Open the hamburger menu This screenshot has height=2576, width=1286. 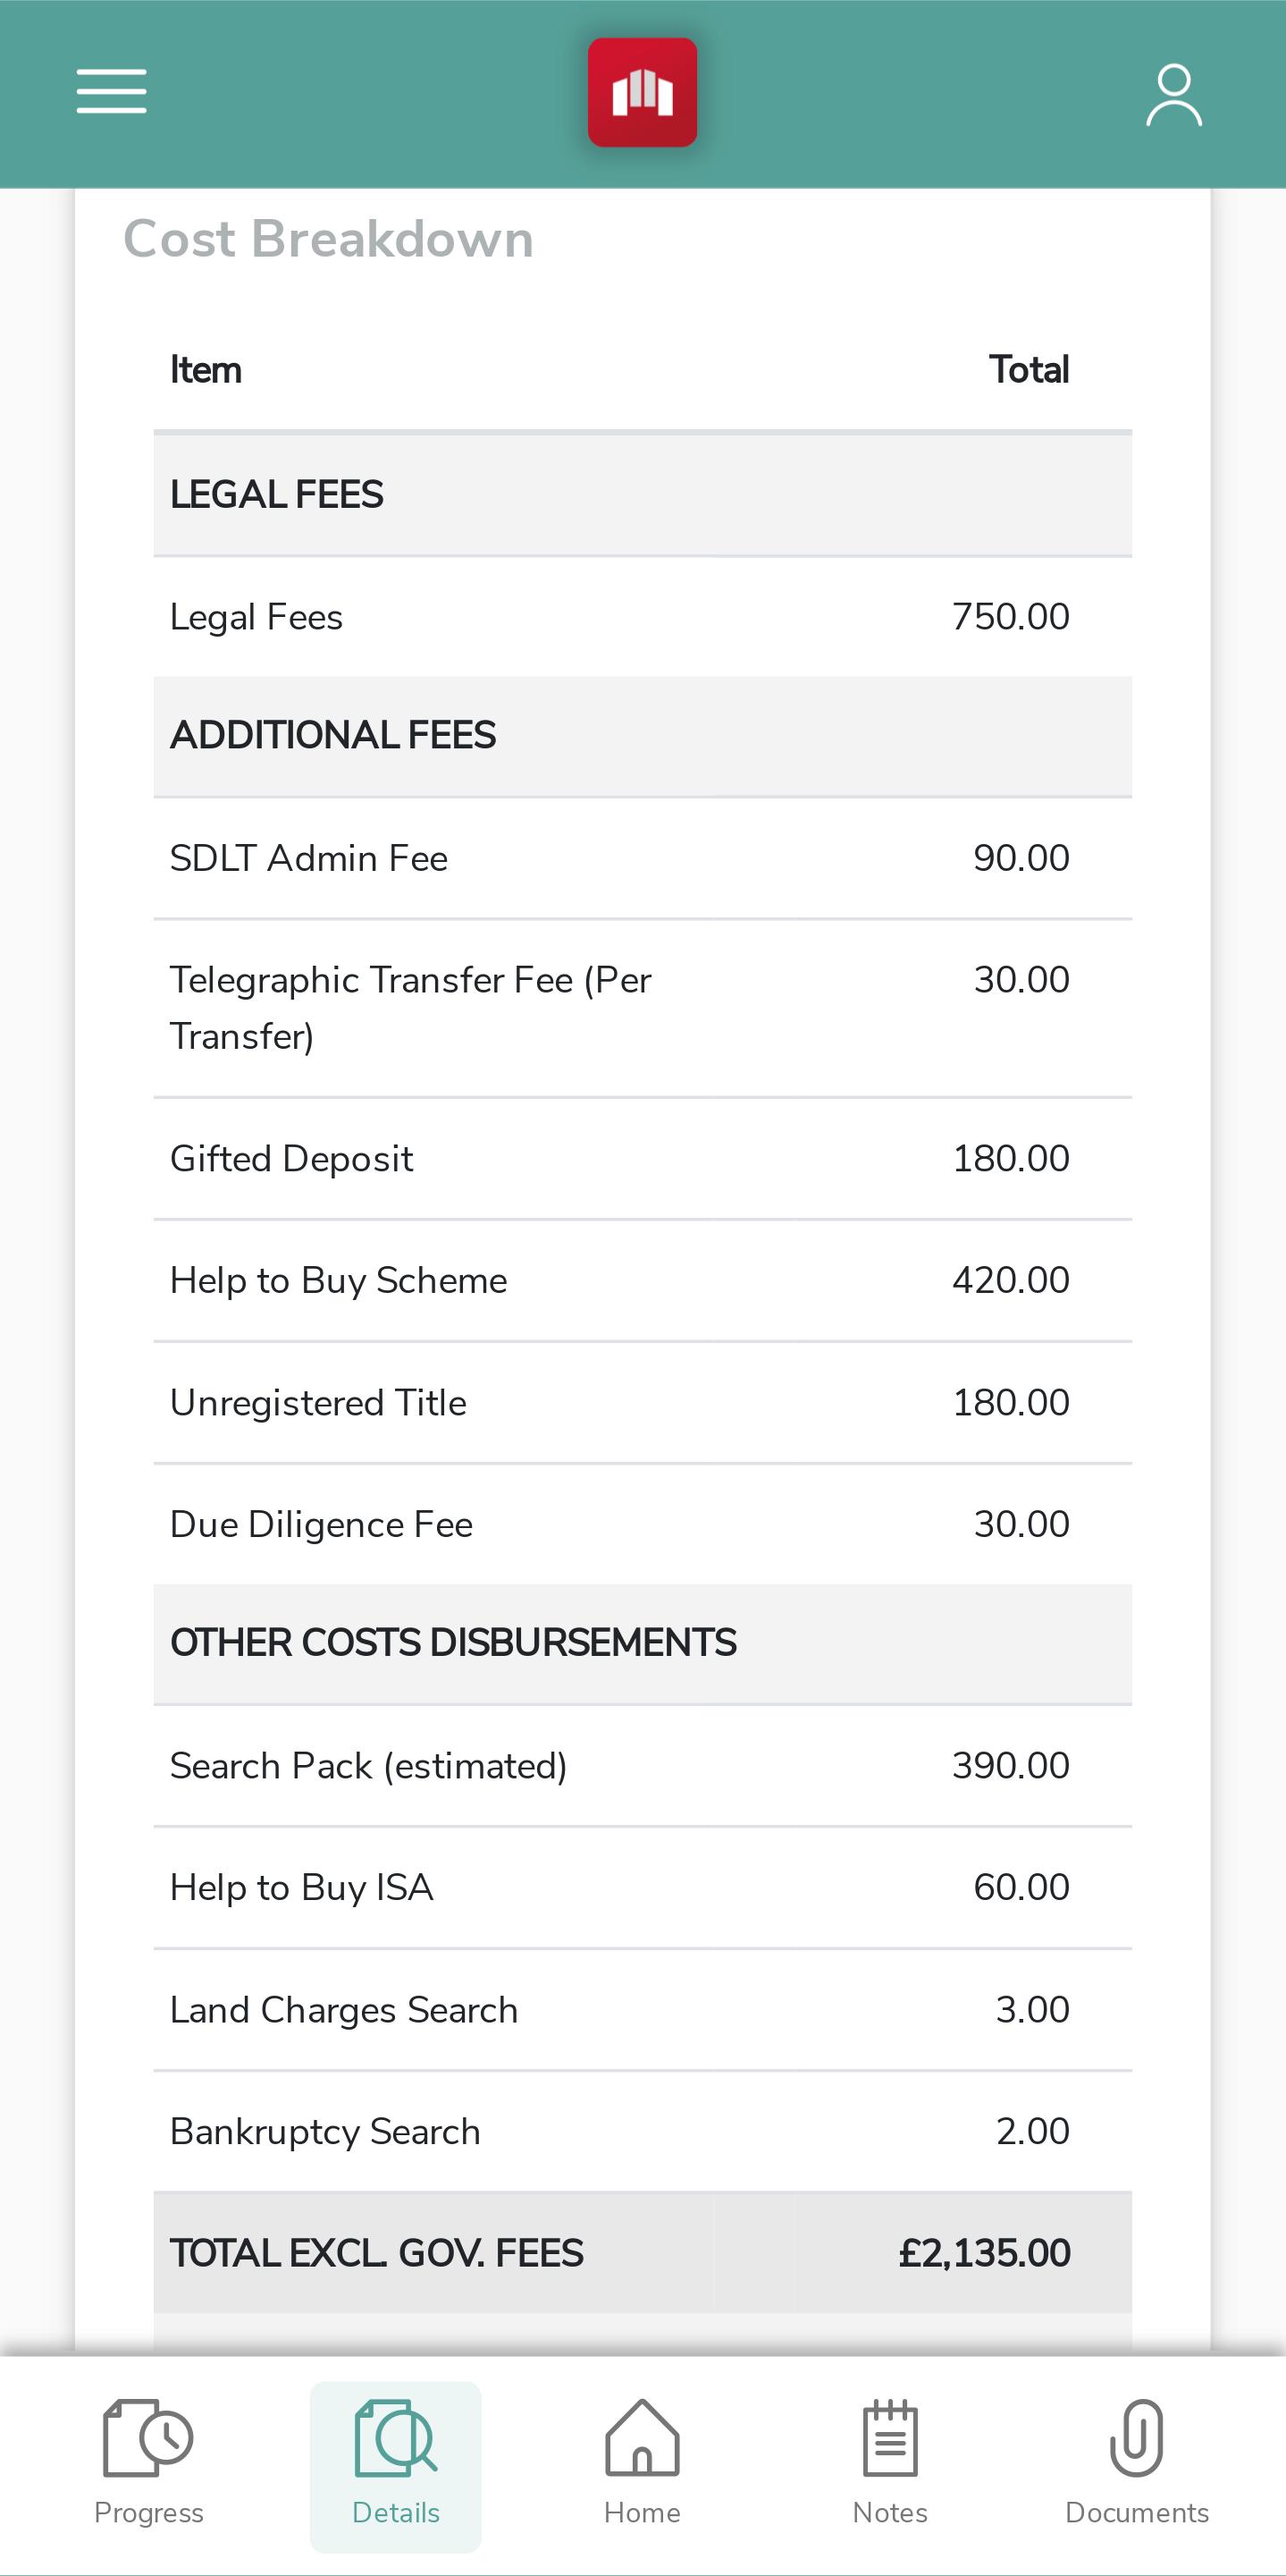pos(111,91)
